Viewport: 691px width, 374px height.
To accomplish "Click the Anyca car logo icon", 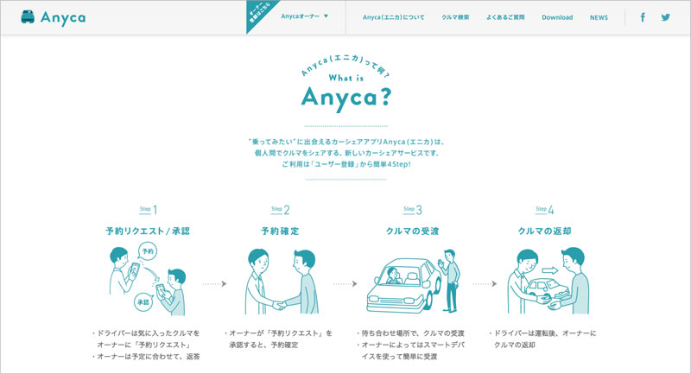I will tap(28, 17).
